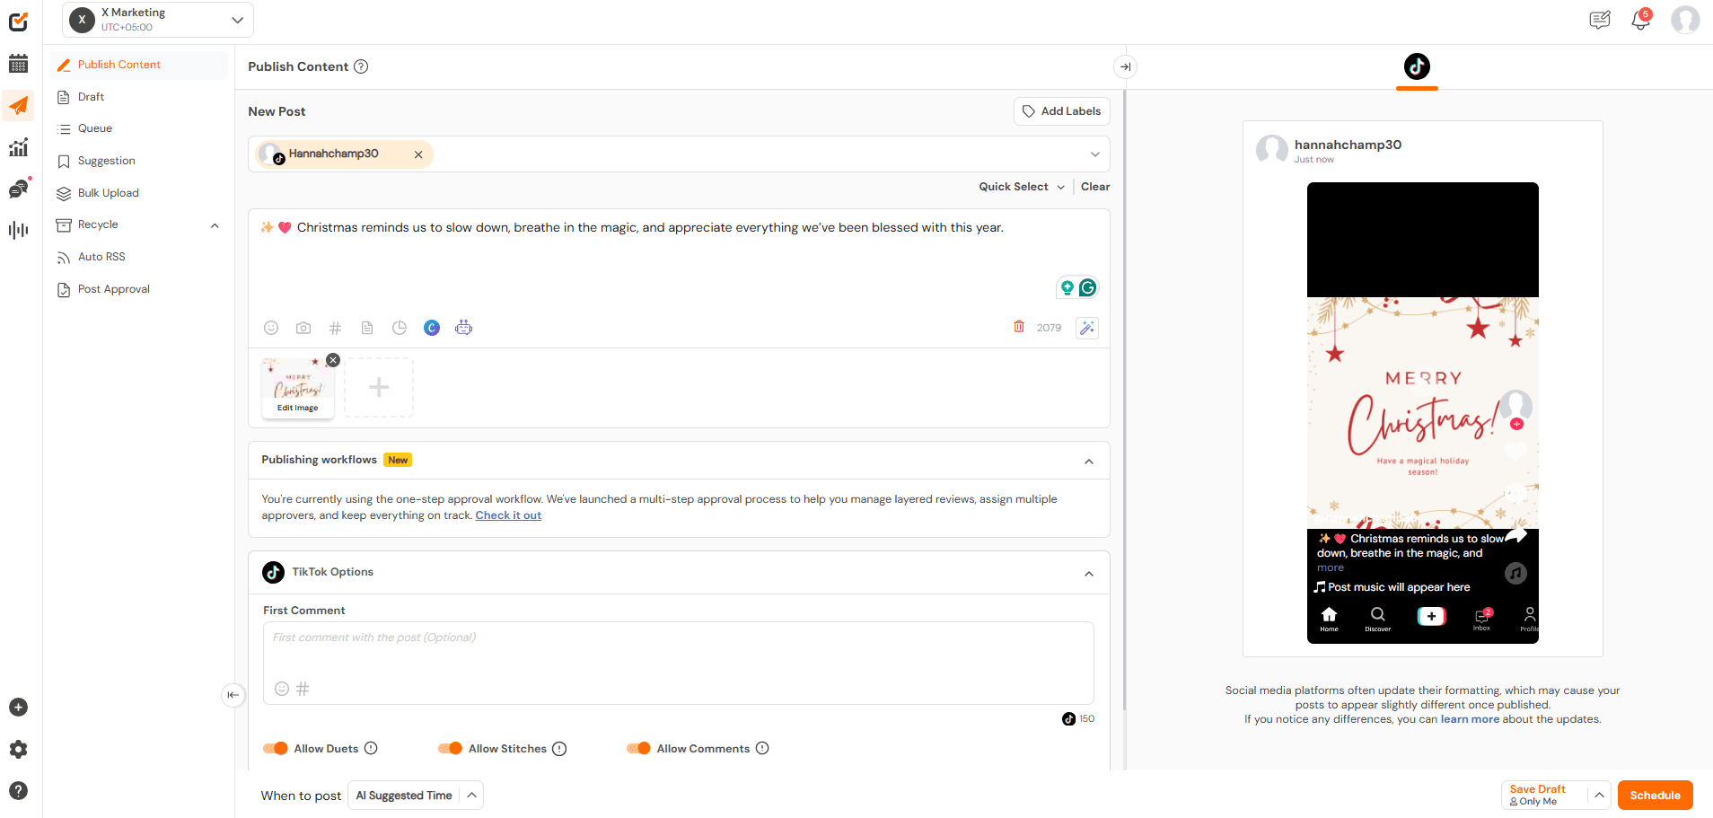Open Analytics via the chart sidebar icon
This screenshot has width=1713, height=818.
pos(18,146)
